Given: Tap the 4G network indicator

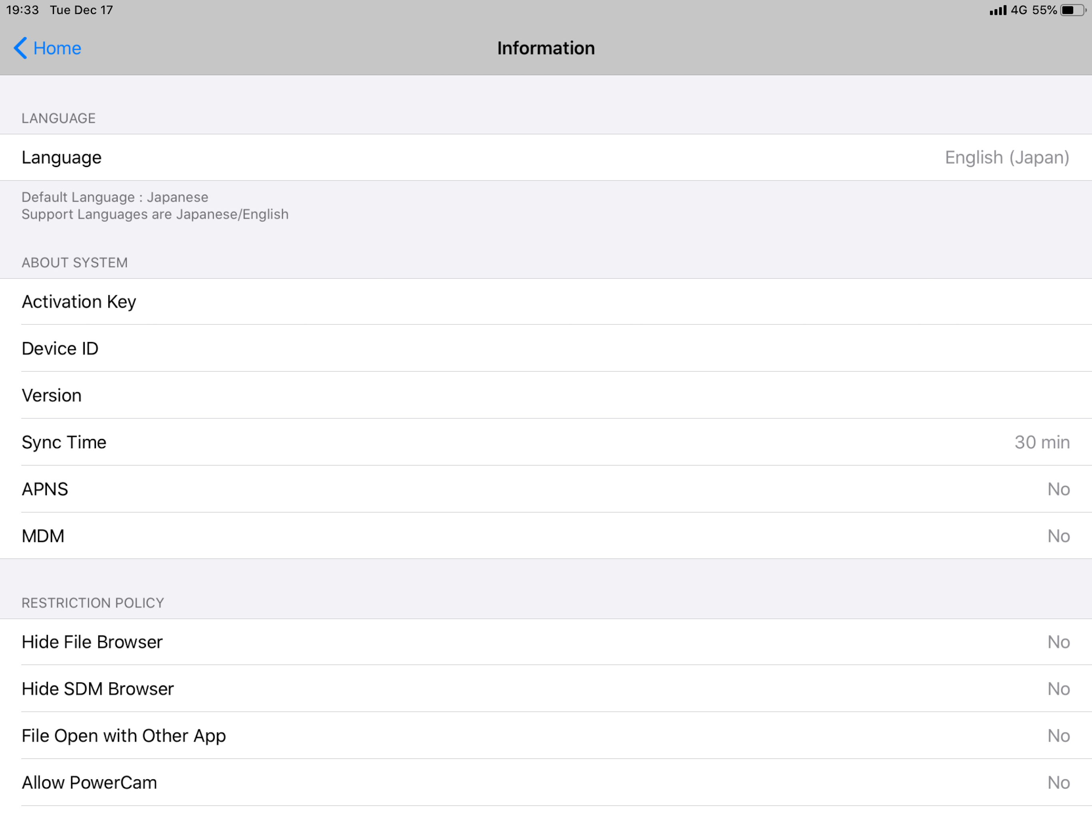Looking at the screenshot, I should pyautogui.click(x=1019, y=10).
